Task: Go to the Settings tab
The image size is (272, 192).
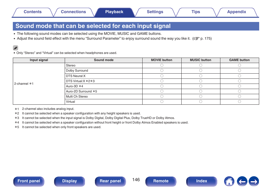Action: [155, 12]
